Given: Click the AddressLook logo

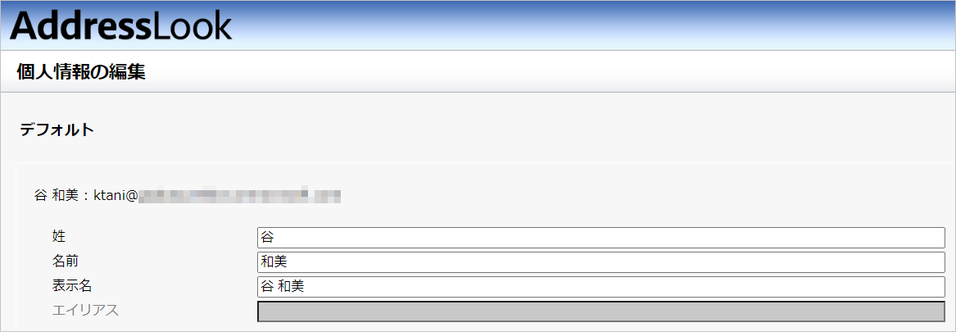Looking at the screenshot, I should [x=120, y=25].
